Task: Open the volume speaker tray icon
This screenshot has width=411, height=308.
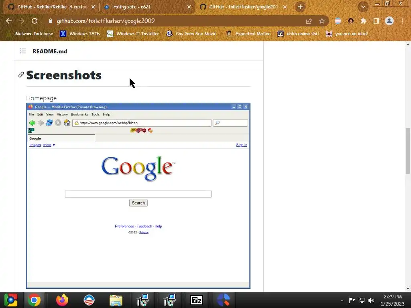Action: tap(371, 300)
